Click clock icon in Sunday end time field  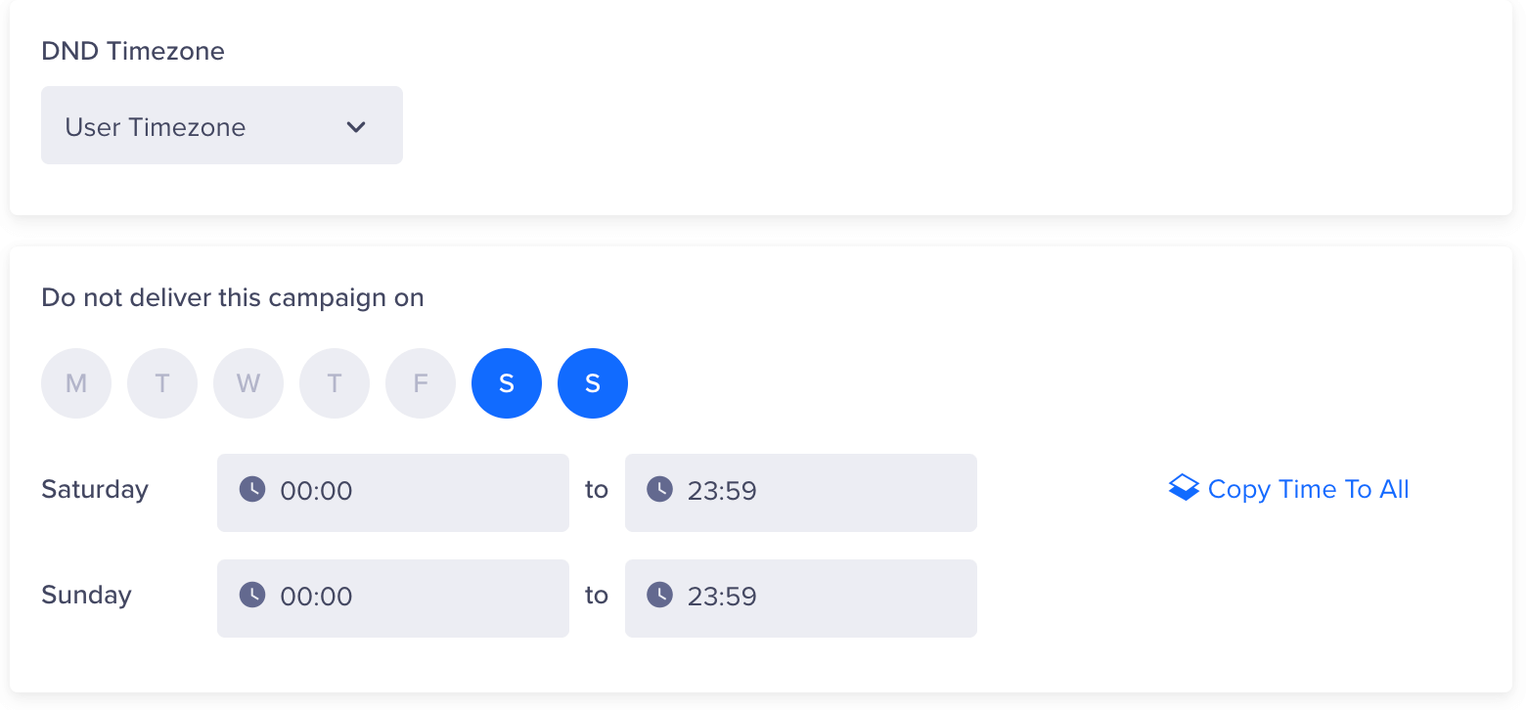[660, 595]
